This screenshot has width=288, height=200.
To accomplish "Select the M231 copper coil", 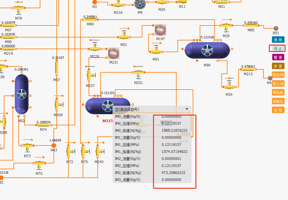I will pyautogui.click(x=114, y=53).
